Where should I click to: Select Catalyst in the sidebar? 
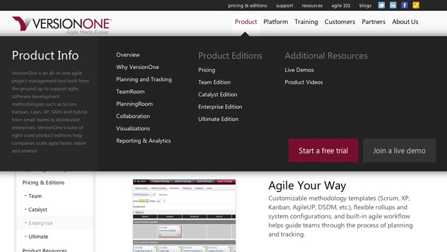click(x=37, y=209)
